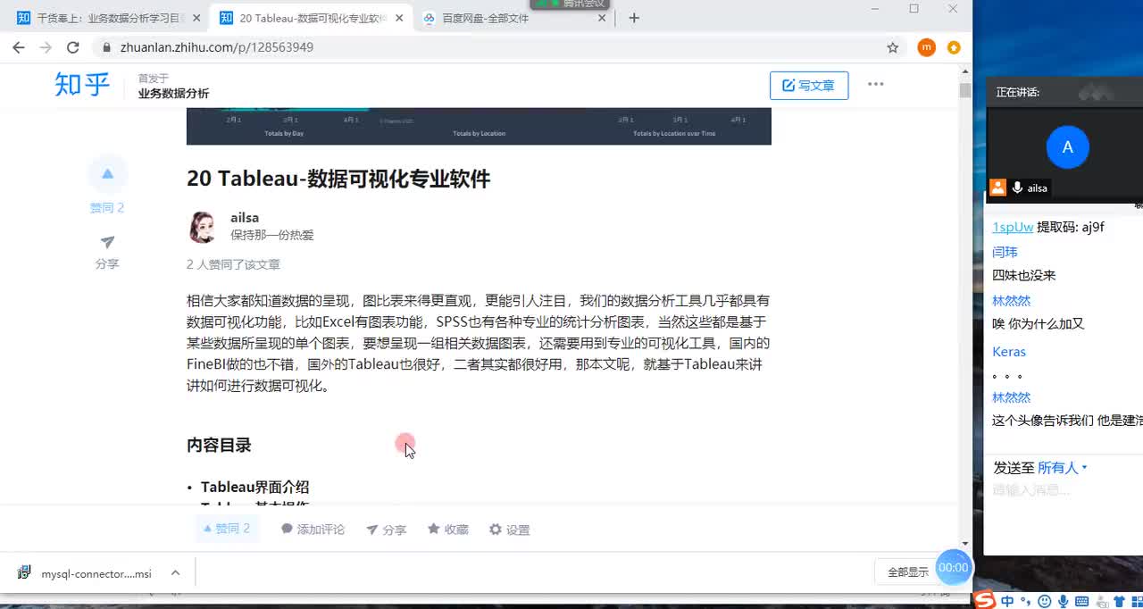
Task: Click the Tableau界面介绍 contents entry
Action: tap(254, 487)
